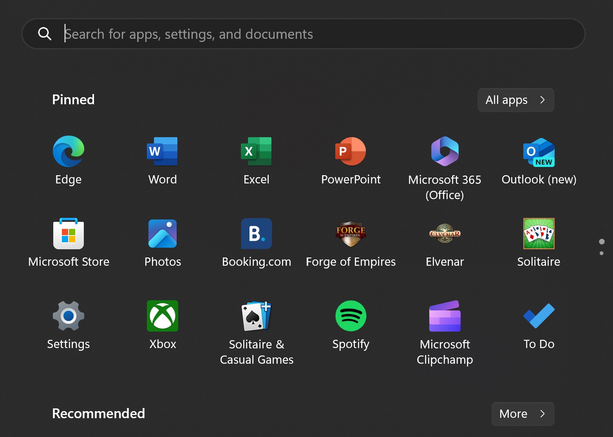Go to the second page of pinned apps
The height and width of the screenshot is (437, 613).
pos(602,254)
